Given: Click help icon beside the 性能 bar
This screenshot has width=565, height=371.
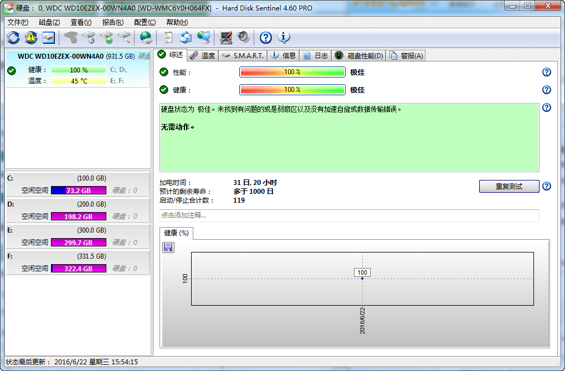Looking at the screenshot, I should click(x=547, y=72).
